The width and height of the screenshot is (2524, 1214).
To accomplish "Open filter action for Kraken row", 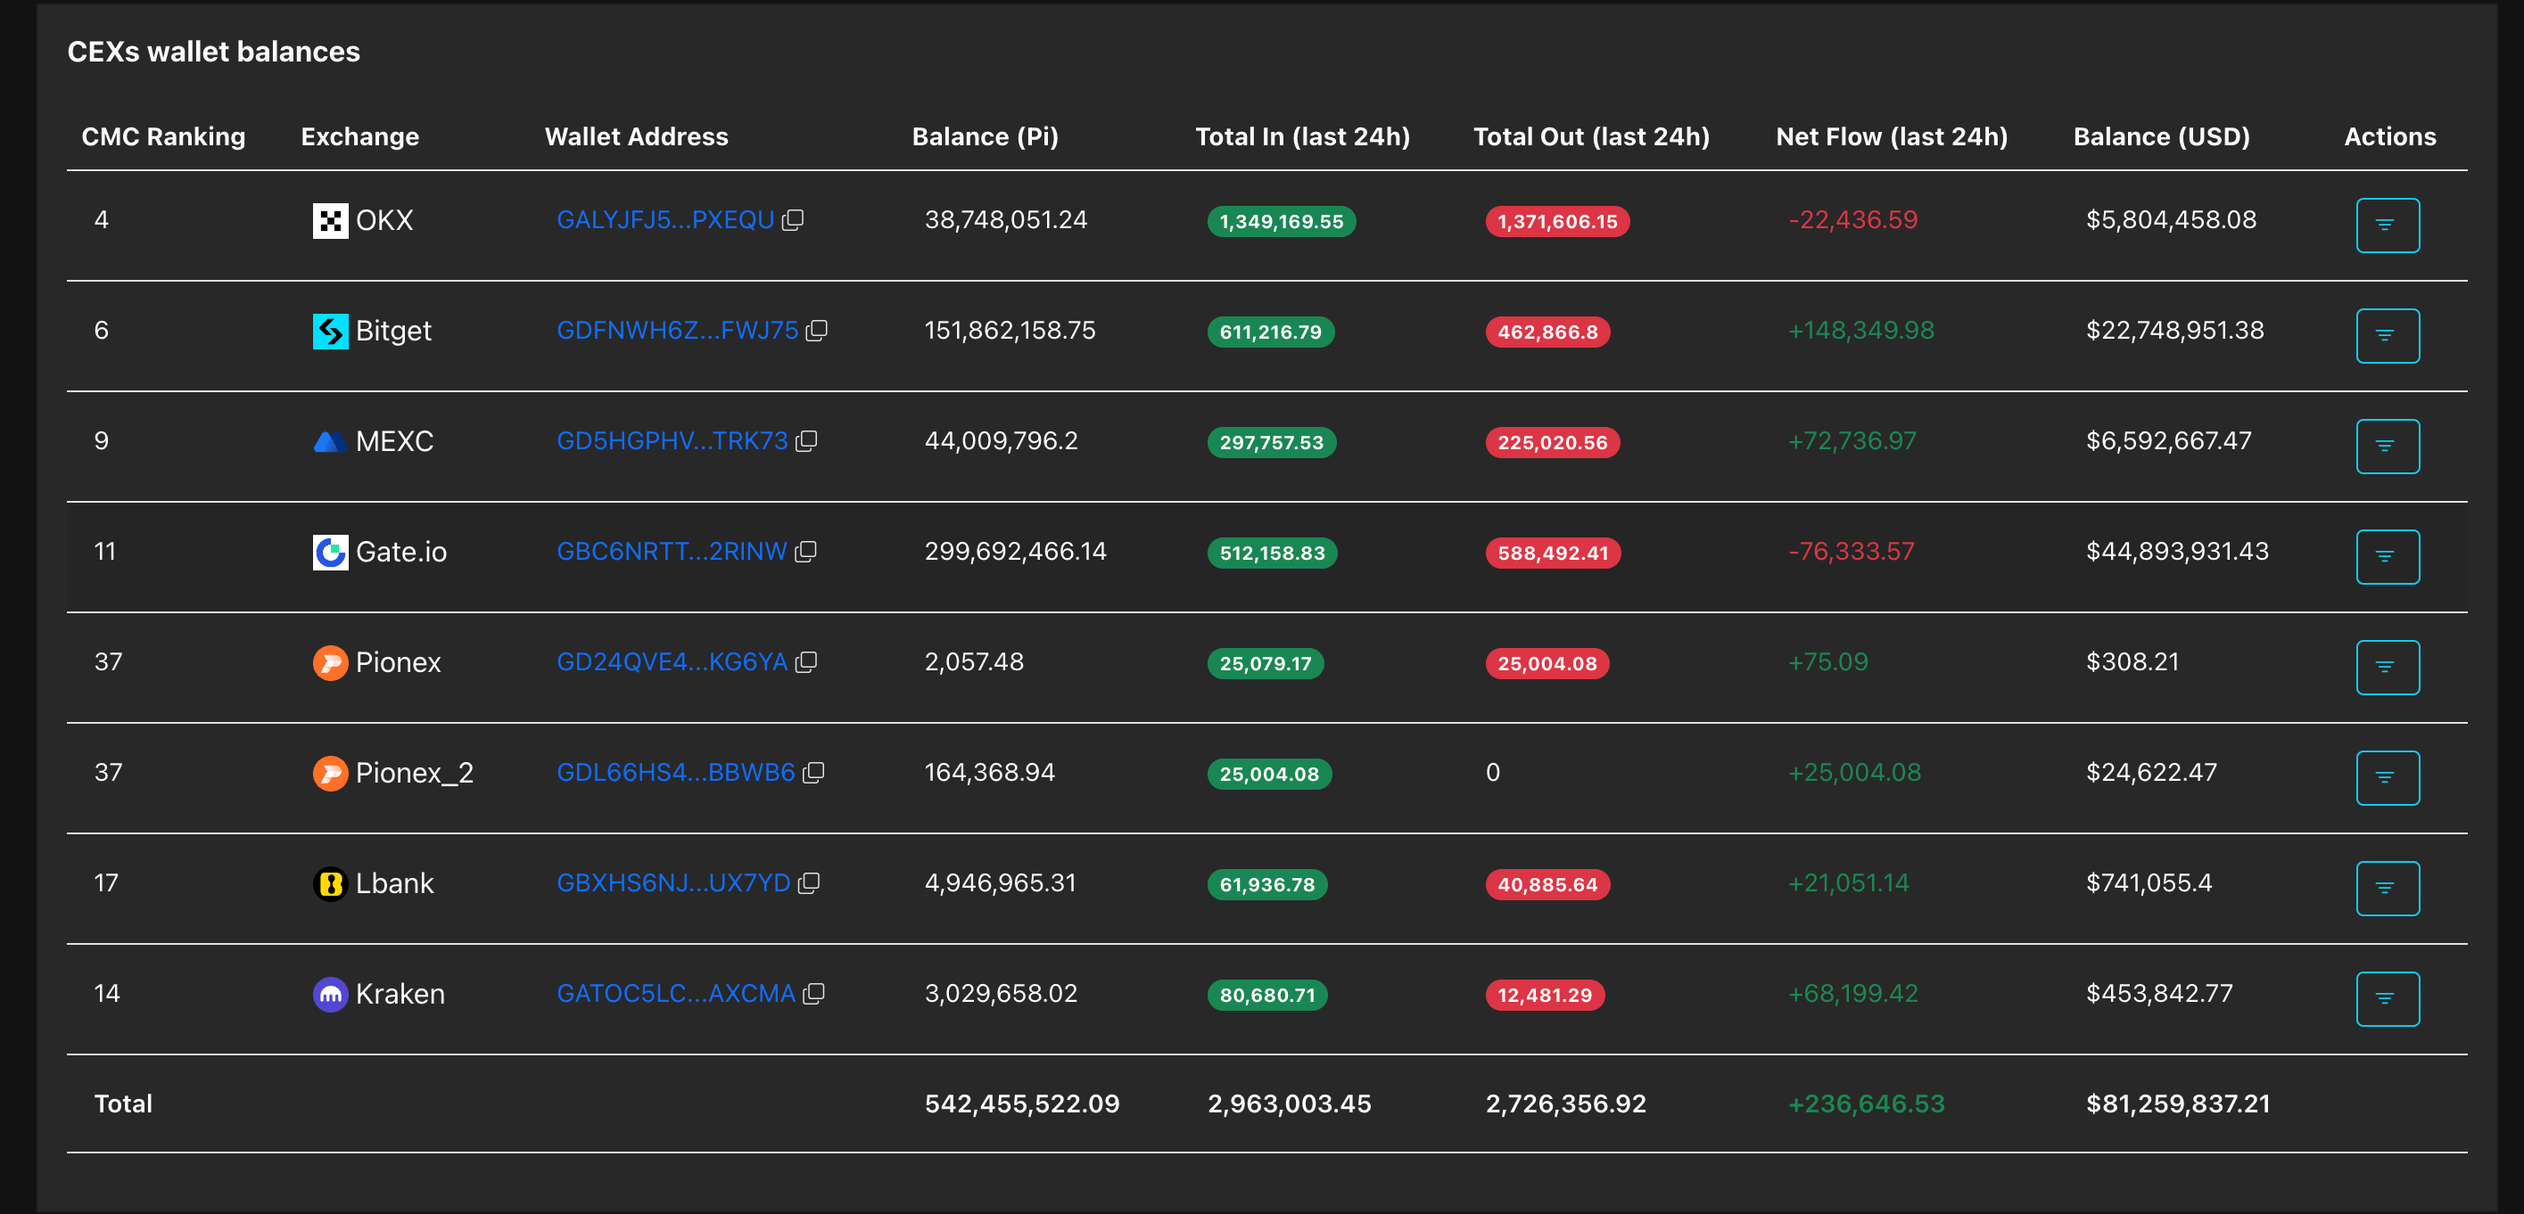I will click(x=2387, y=998).
